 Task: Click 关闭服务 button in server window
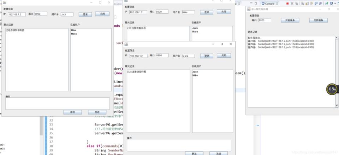[319, 20]
